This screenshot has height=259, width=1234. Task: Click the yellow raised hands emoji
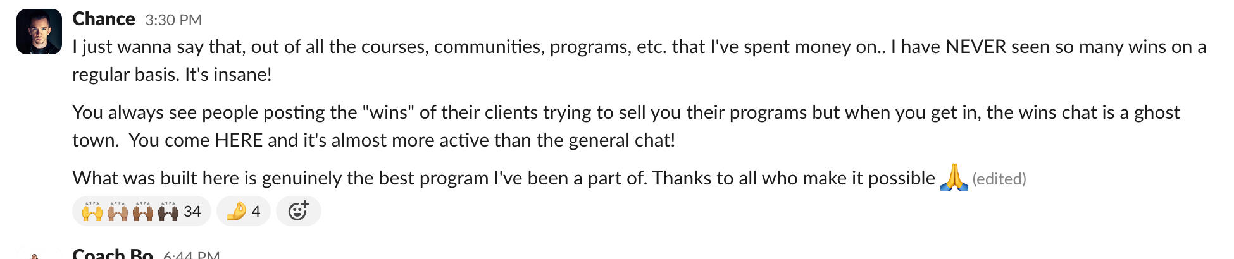92,211
